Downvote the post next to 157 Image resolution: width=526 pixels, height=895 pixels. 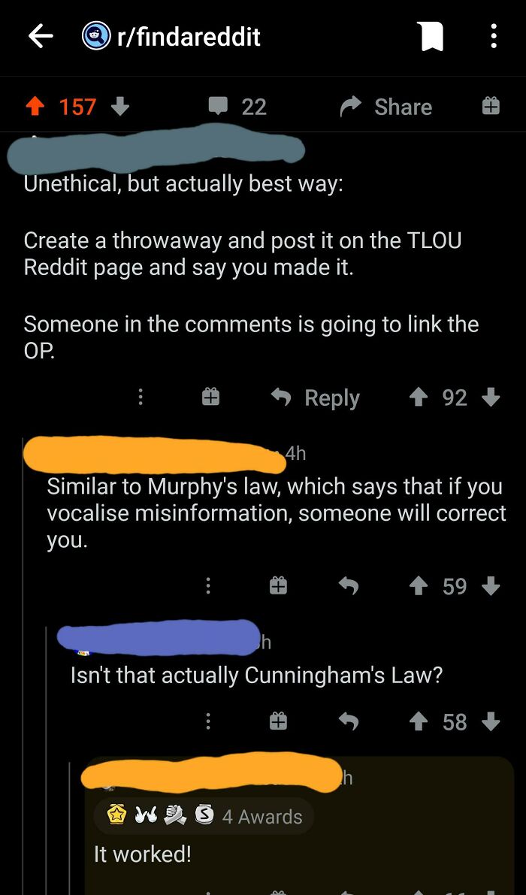tap(119, 106)
